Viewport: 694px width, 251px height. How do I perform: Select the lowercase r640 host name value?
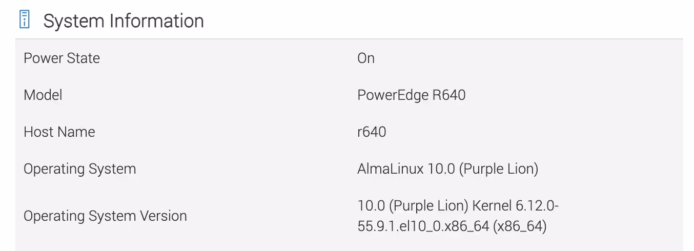tap(372, 132)
